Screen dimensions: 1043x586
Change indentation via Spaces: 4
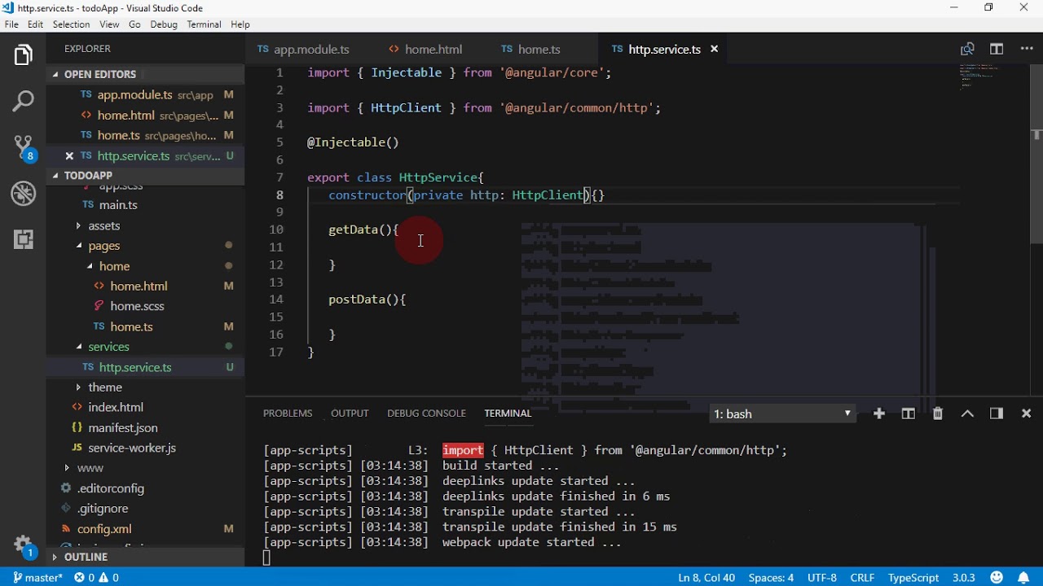(x=771, y=578)
